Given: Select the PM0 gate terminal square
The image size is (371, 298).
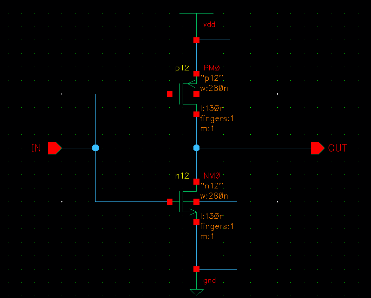Looking at the screenshot, I should pos(170,94).
